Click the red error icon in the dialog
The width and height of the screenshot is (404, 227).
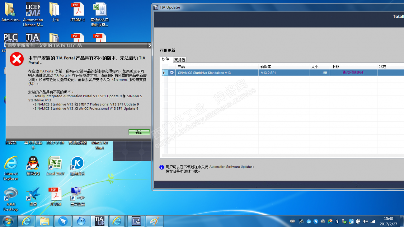pos(16,59)
